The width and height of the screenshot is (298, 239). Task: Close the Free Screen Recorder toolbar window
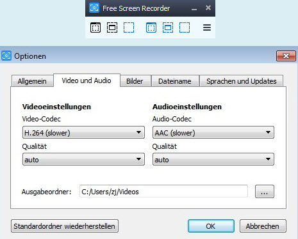(208, 8)
